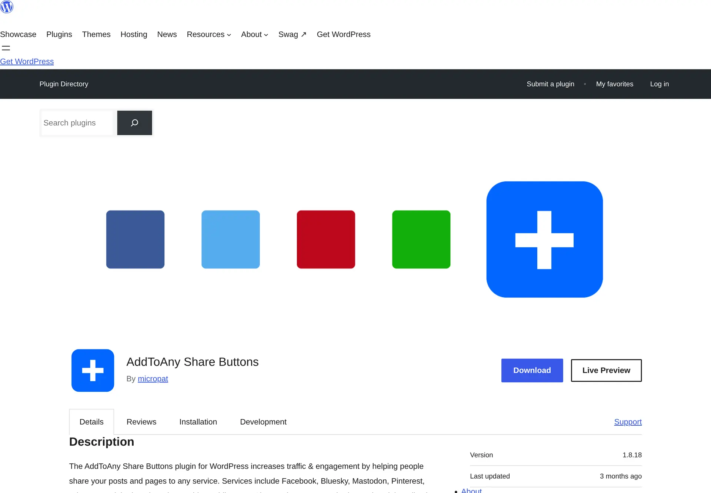
Task: Switch to the Installation tab
Action: (198, 422)
